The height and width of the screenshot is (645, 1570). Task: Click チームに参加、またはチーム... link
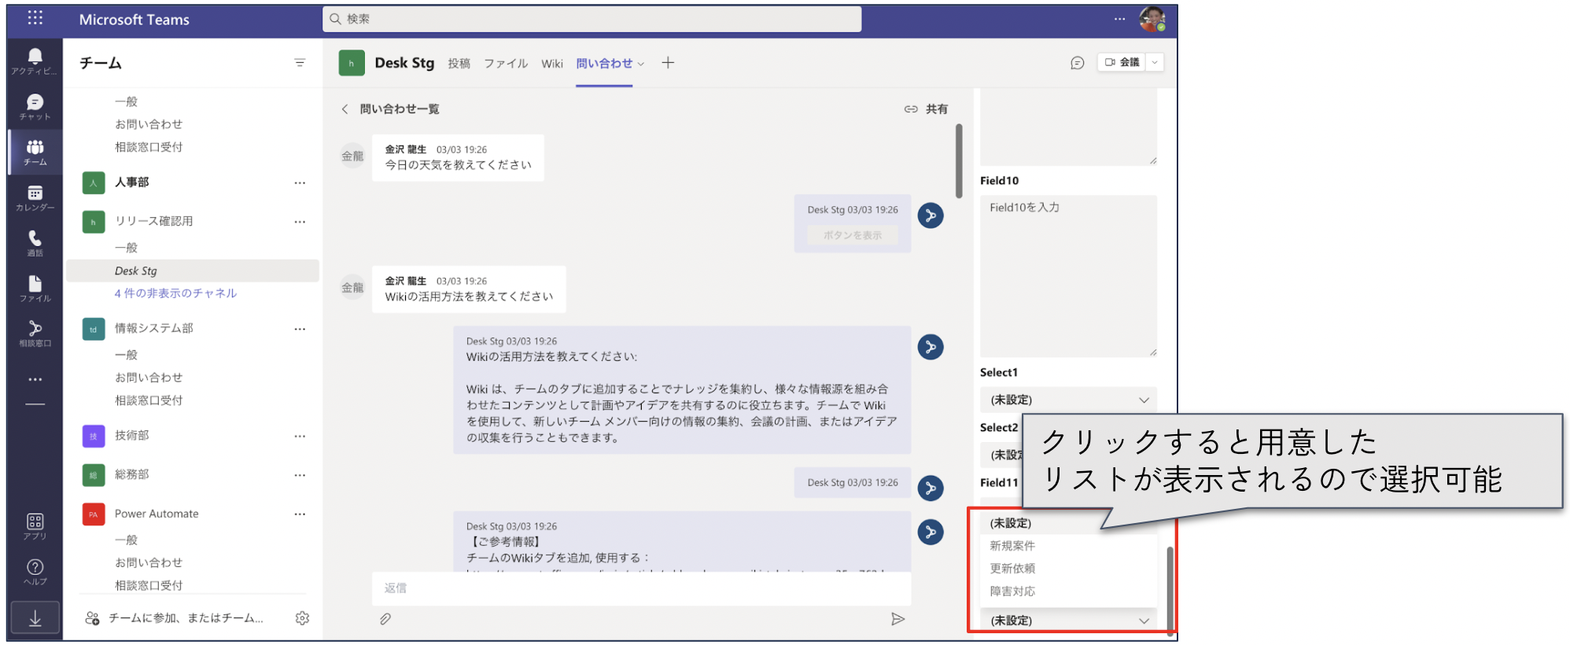[x=186, y=618]
